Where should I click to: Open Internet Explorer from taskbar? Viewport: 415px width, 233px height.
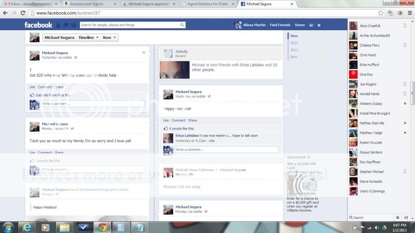27,227
